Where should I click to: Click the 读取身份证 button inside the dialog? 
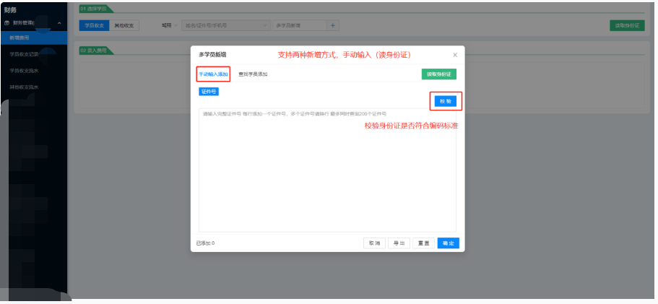(439, 74)
